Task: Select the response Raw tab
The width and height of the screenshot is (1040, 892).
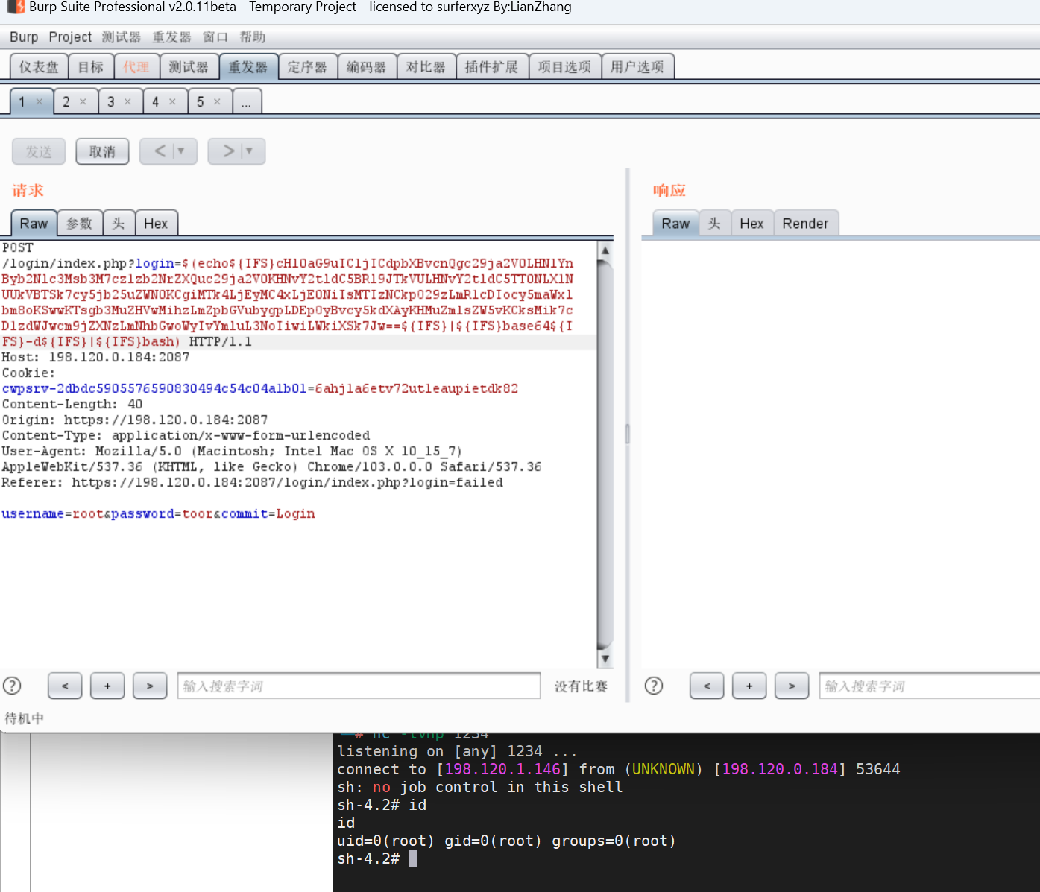Action: (x=675, y=224)
